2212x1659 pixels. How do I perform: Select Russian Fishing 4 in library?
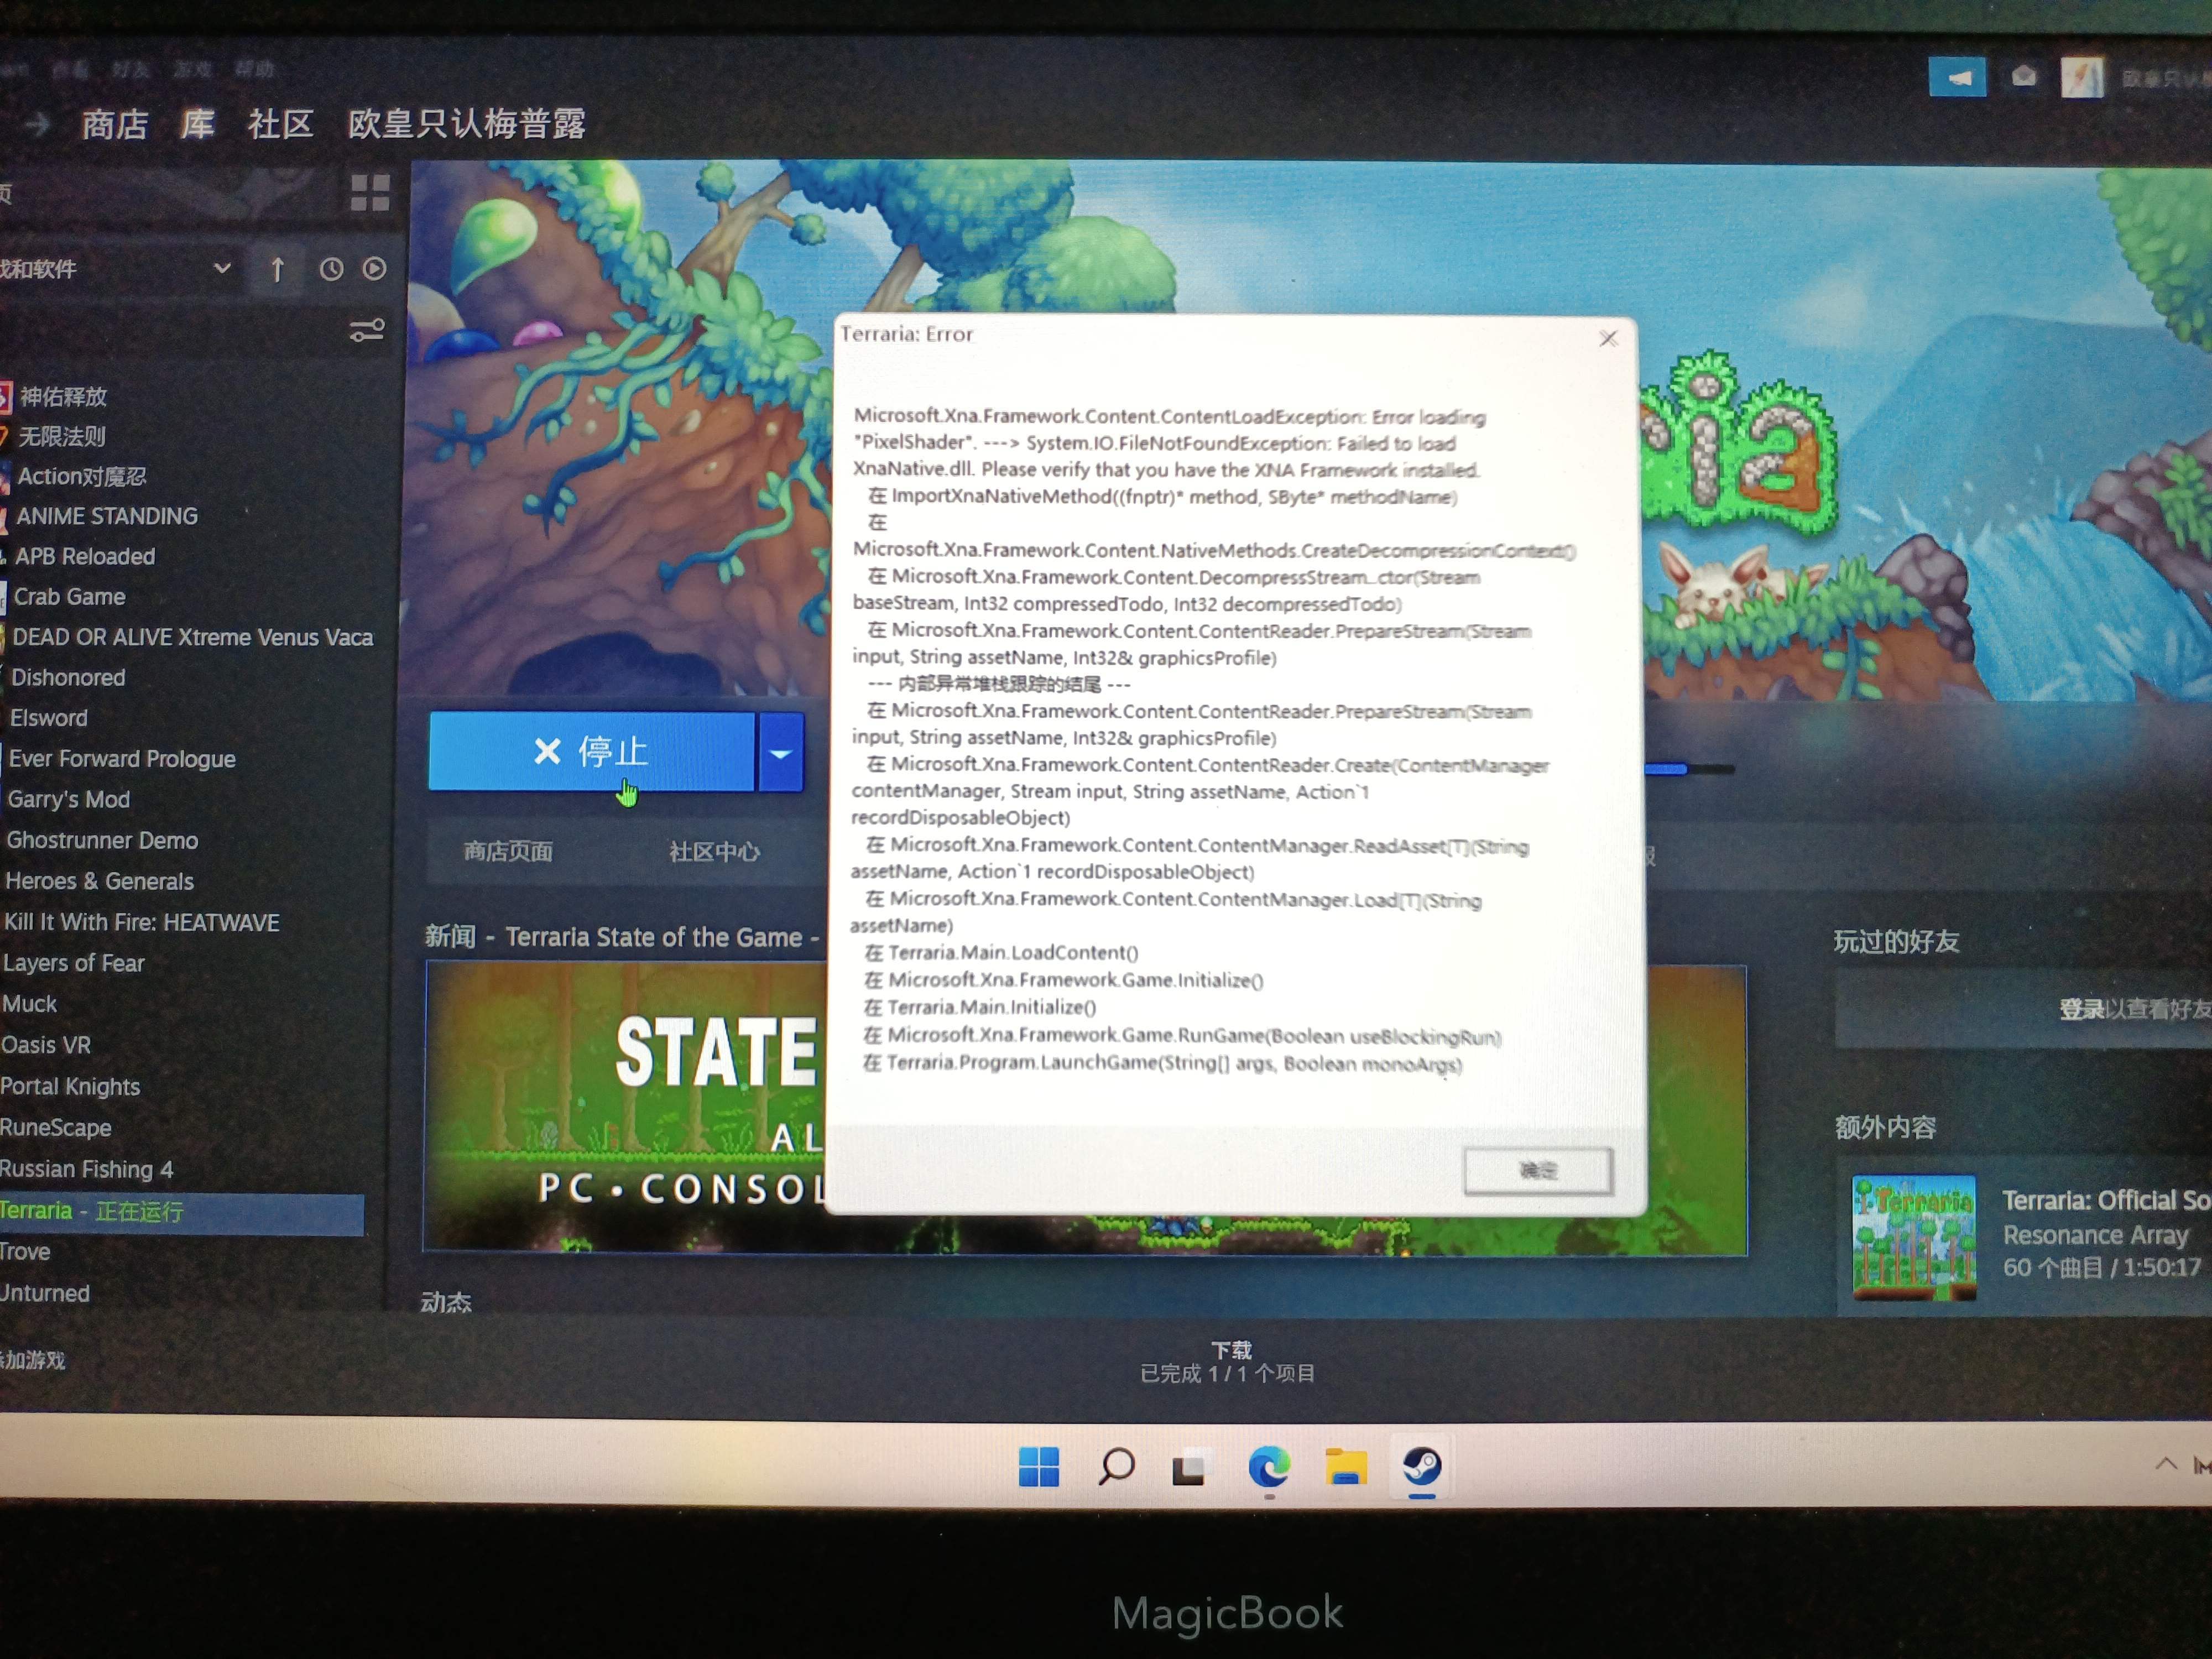point(86,1170)
